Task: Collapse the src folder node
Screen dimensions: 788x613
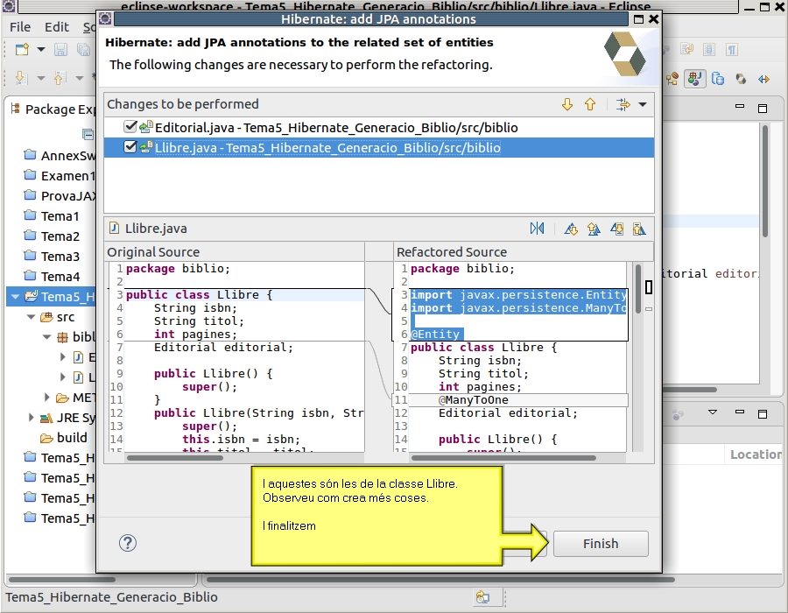Action: coord(32,317)
